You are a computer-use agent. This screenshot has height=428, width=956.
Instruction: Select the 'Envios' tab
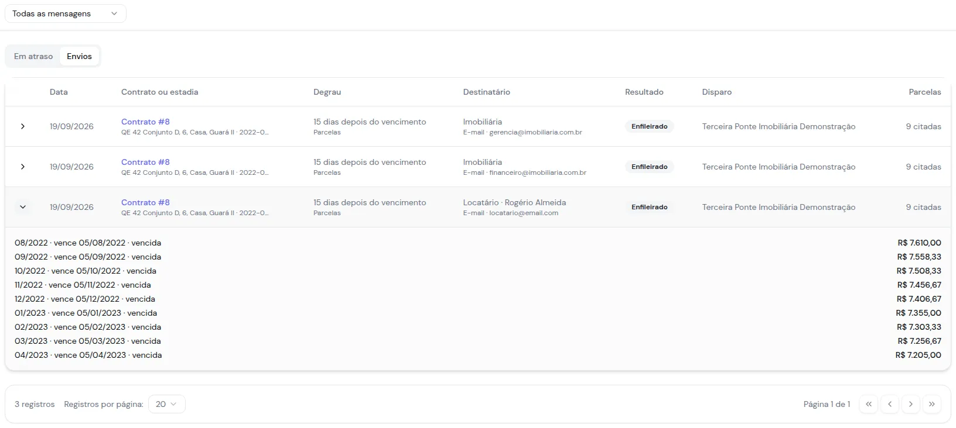(x=79, y=56)
